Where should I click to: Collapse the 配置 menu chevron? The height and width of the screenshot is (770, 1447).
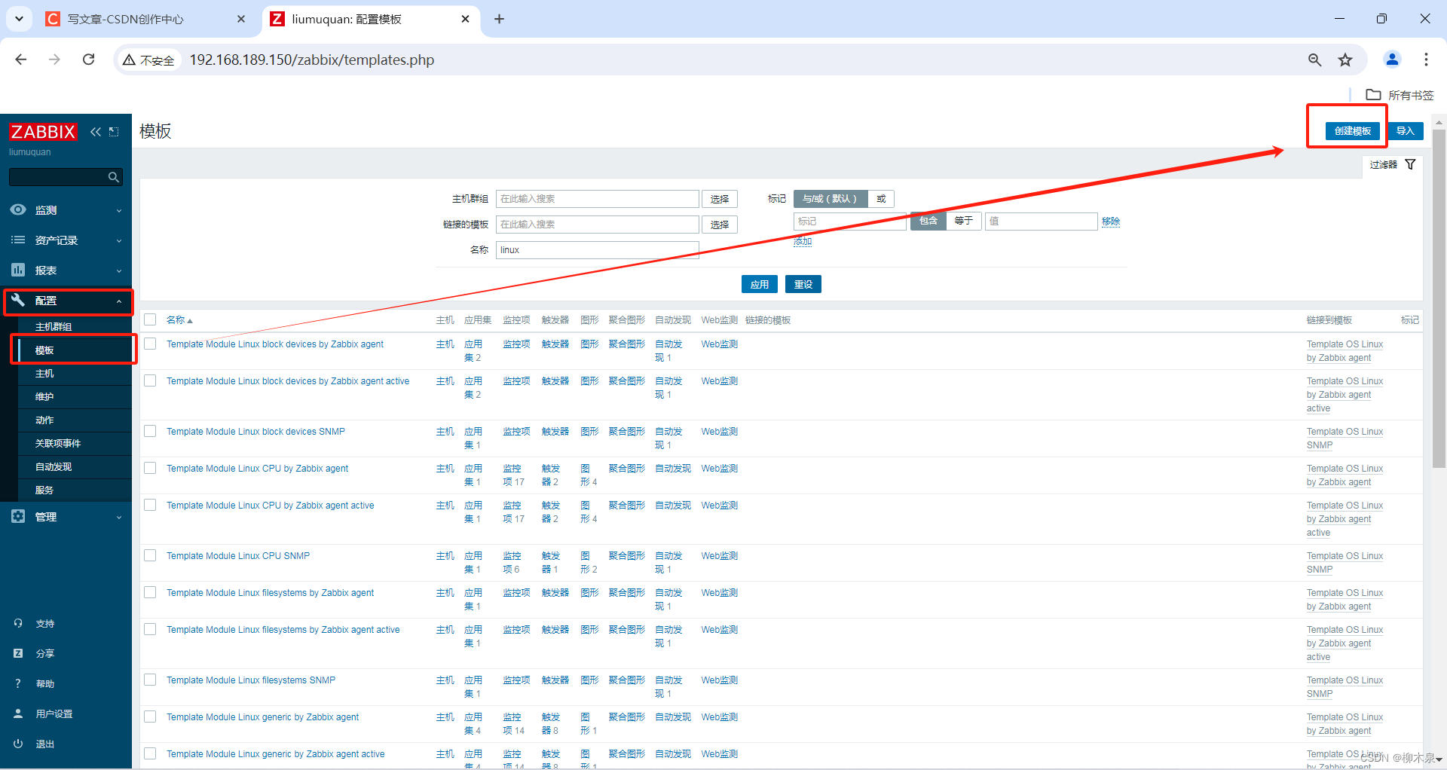[x=119, y=301]
